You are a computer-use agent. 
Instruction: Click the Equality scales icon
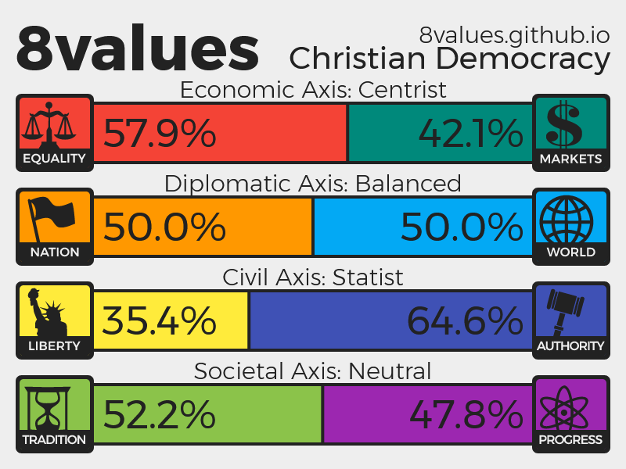[54, 124]
